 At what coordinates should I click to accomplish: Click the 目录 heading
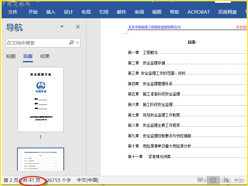192,42
